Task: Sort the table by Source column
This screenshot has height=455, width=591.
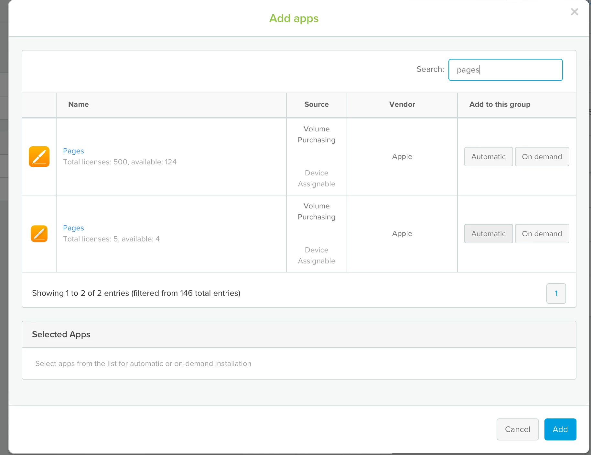Action: (x=316, y=104)
